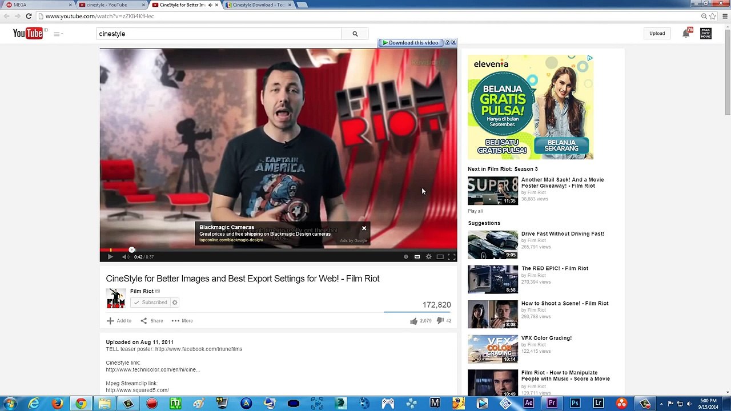Image resolution: width=731 pixels, height=411 pixels.
Task: Open the notifications bell
Action: [x=686, y=34]
